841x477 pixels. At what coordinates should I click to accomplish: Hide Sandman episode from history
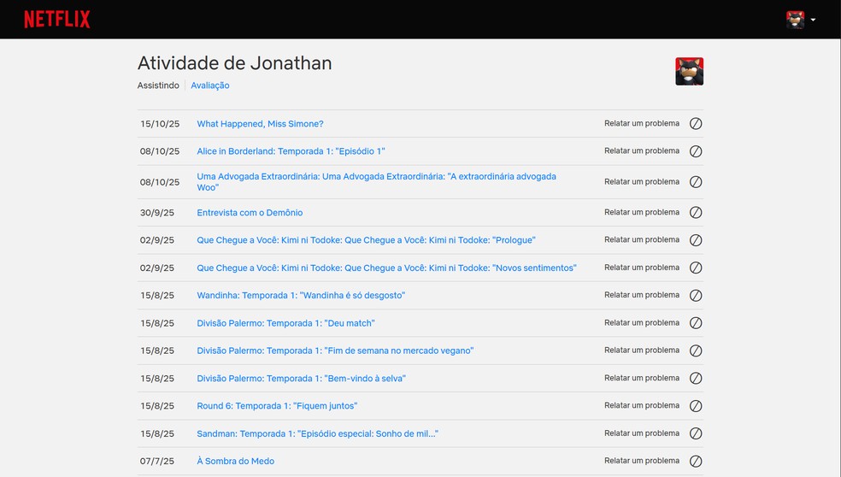click(x=696, y=433)
